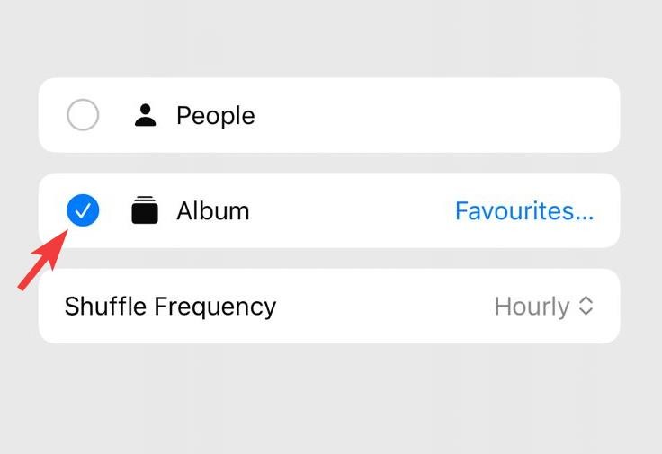
Task: Select the People radio button
Action: (x=83, y=115)
